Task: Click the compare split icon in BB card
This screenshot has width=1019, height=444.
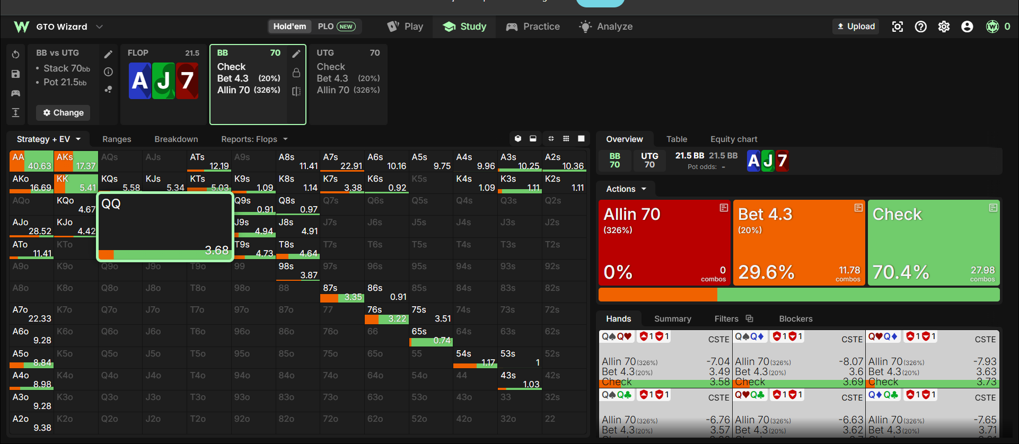Action: (x=296, y=92)
